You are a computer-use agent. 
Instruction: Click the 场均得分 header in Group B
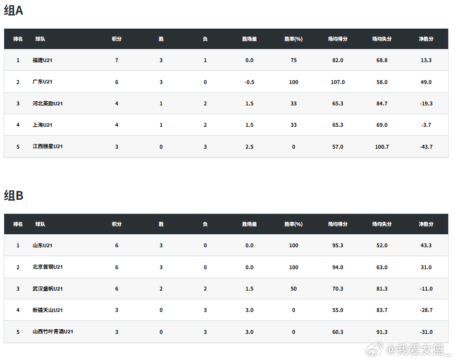(338, 224)
